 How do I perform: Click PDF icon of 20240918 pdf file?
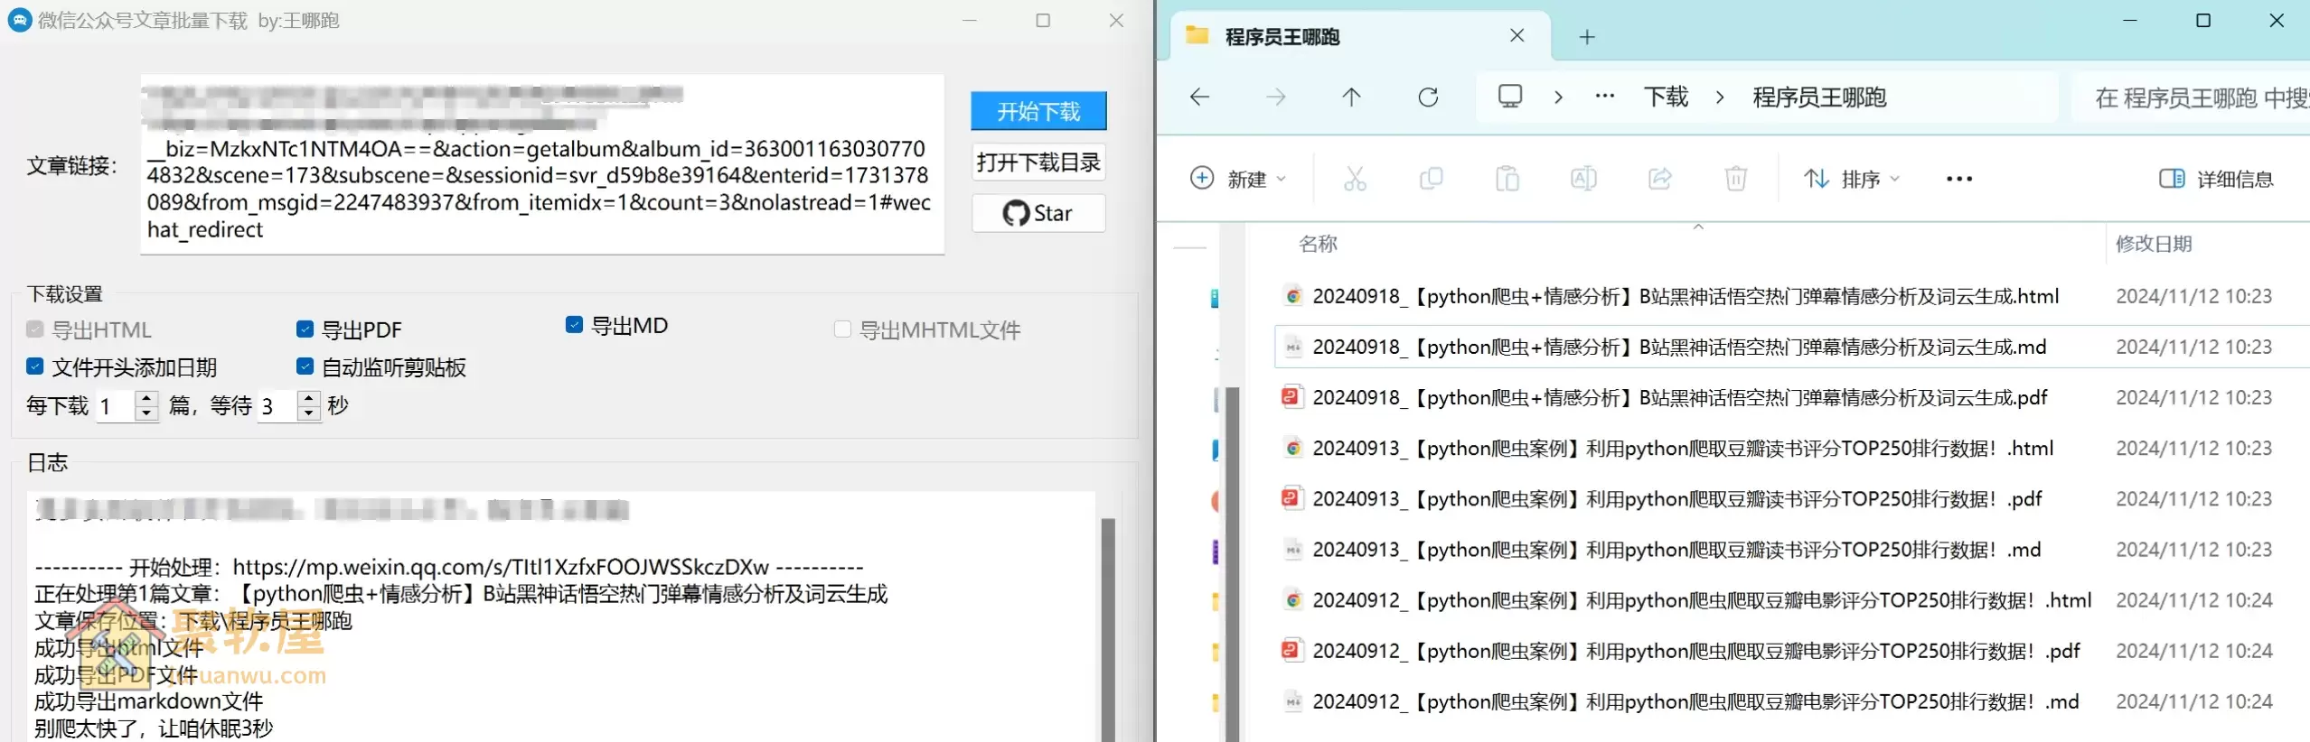1293,396
